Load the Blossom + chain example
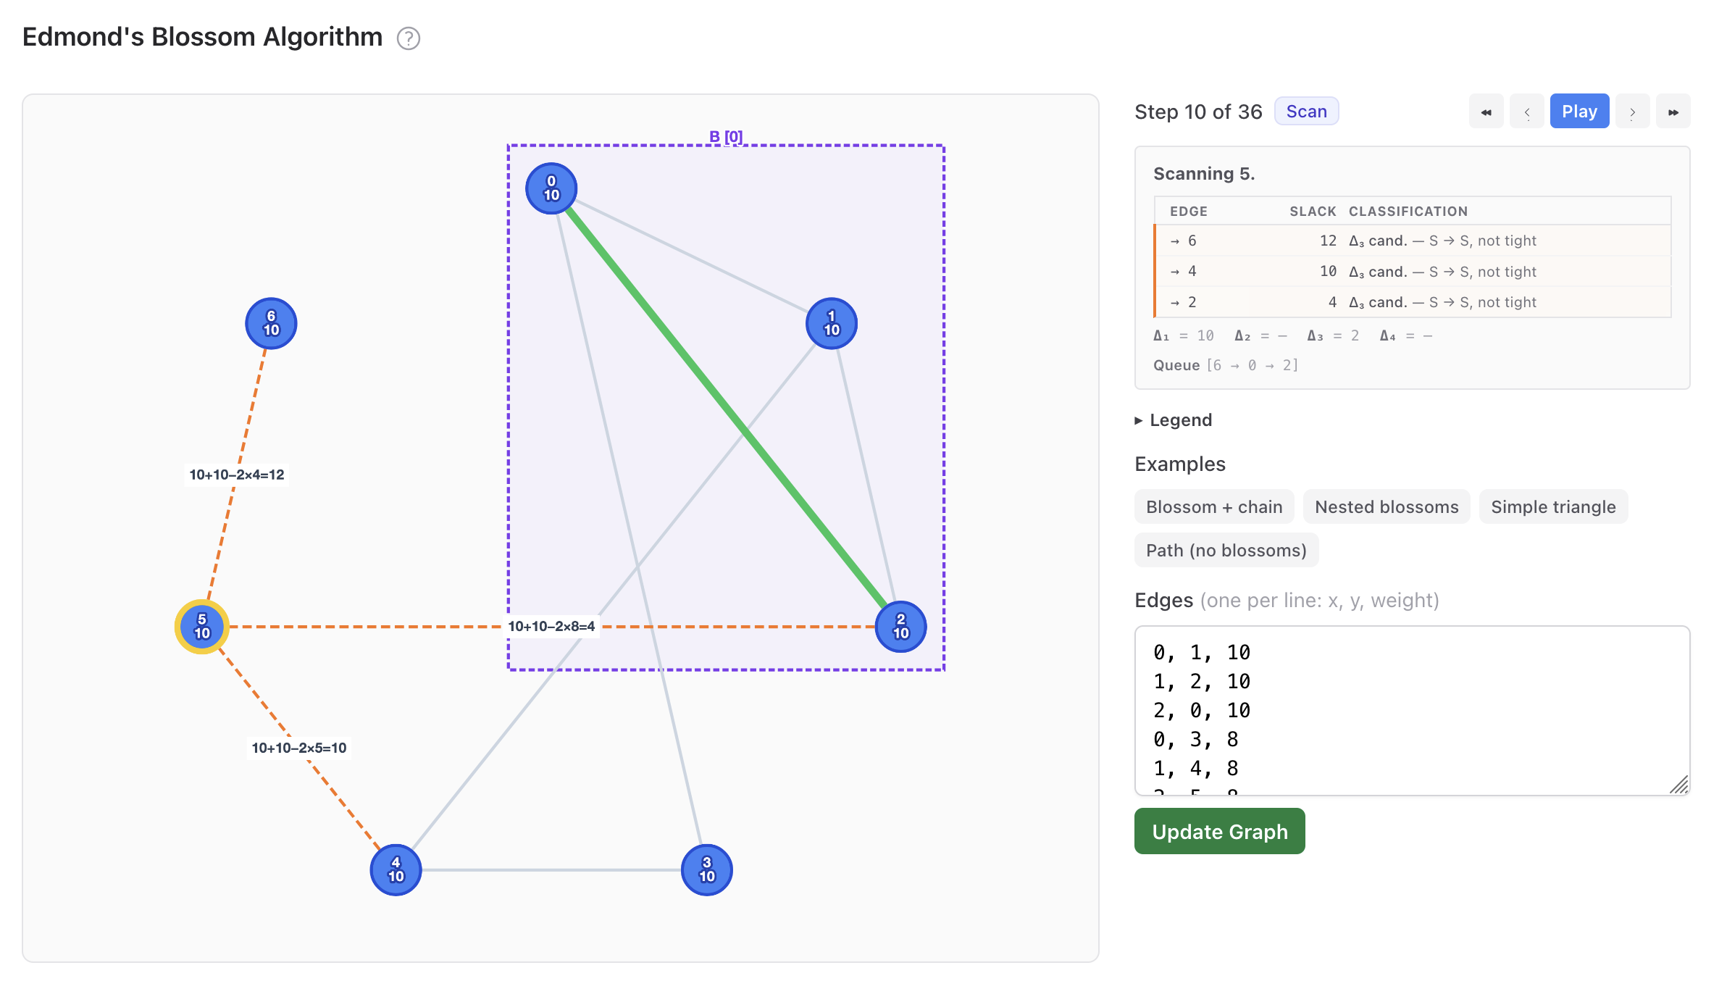The width and height of the screenshot is (1727, 981). 1214,506
